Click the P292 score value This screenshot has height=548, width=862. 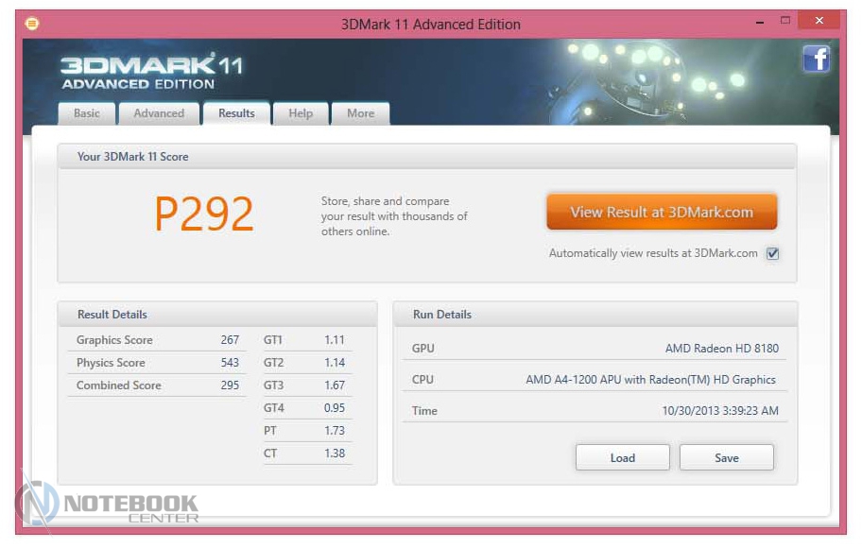pos(204,215)
